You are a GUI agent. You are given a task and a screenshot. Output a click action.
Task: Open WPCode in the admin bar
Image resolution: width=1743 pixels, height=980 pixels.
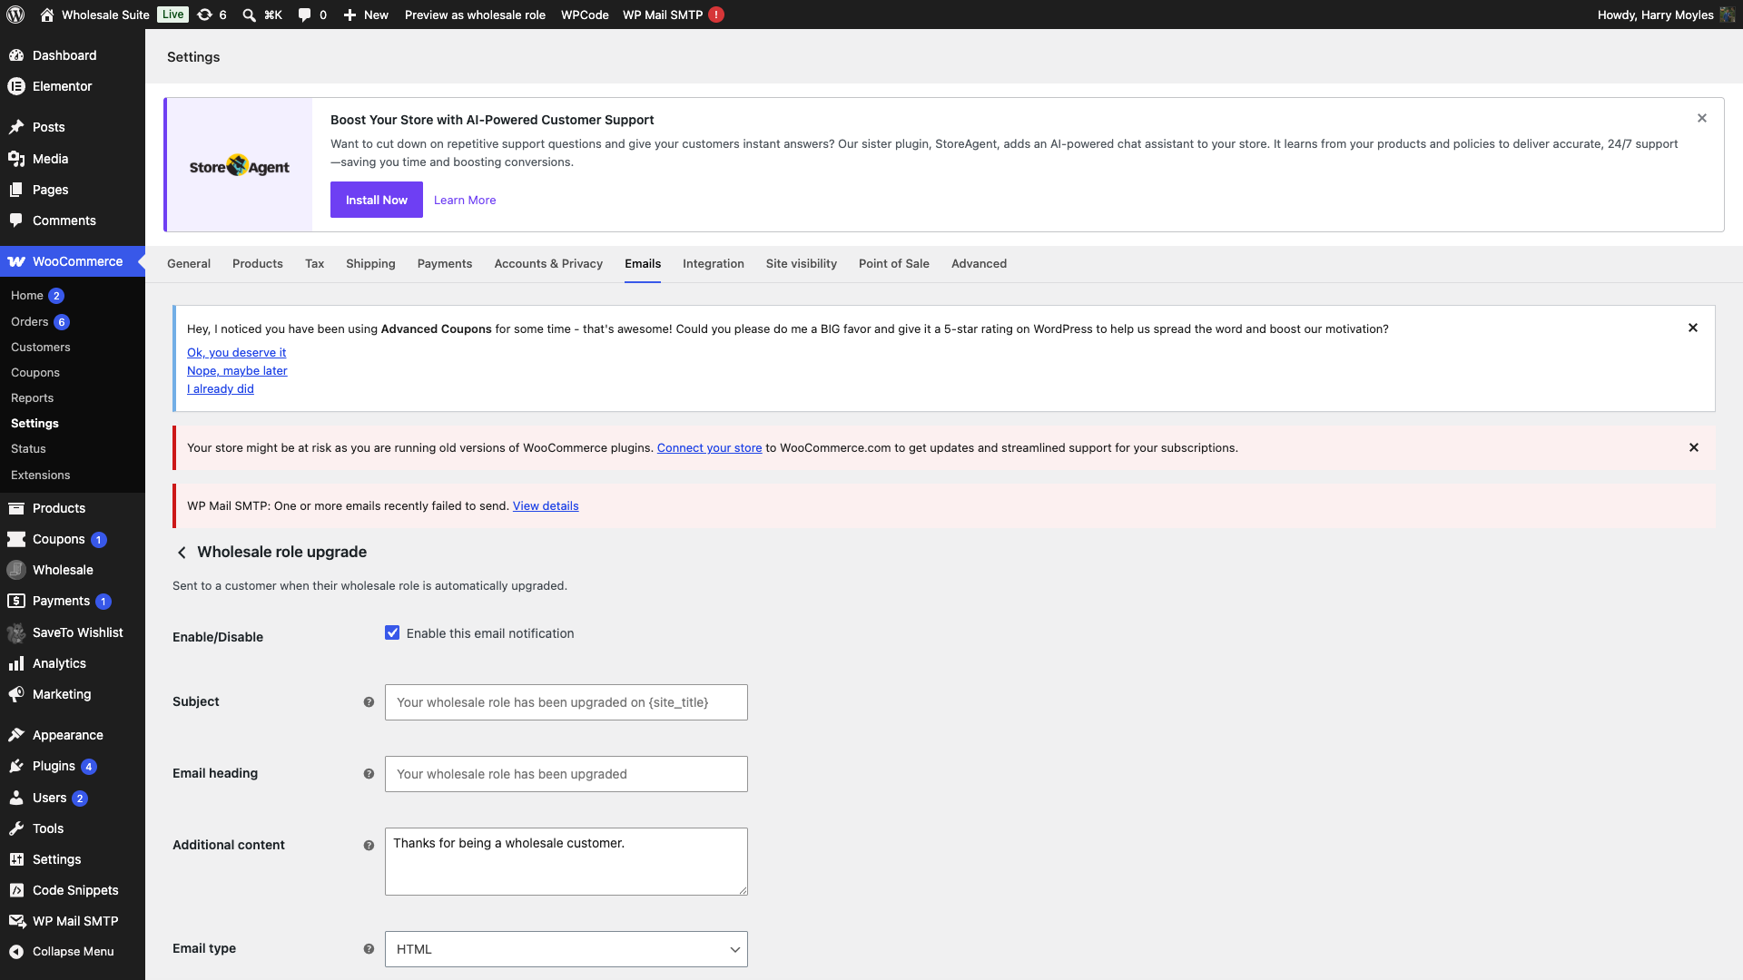click(585, 15)
